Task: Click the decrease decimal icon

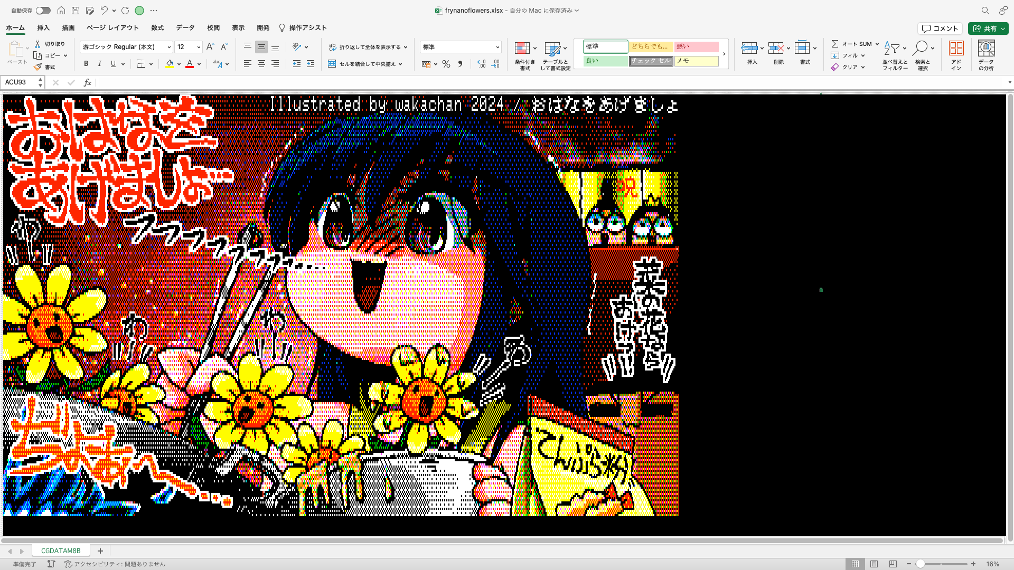Action: tap(495, 64)
